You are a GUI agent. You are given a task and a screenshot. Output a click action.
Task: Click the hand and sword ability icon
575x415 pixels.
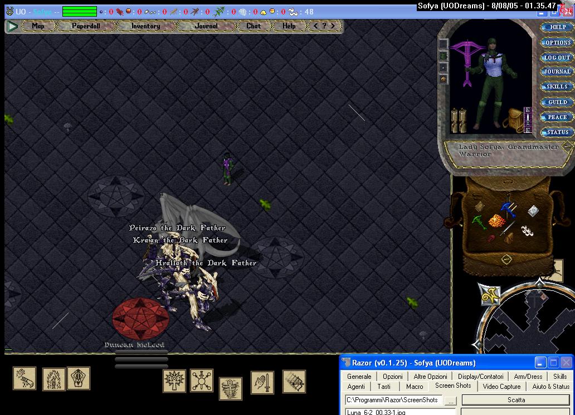pyautogui.click(x=262, y=382)
